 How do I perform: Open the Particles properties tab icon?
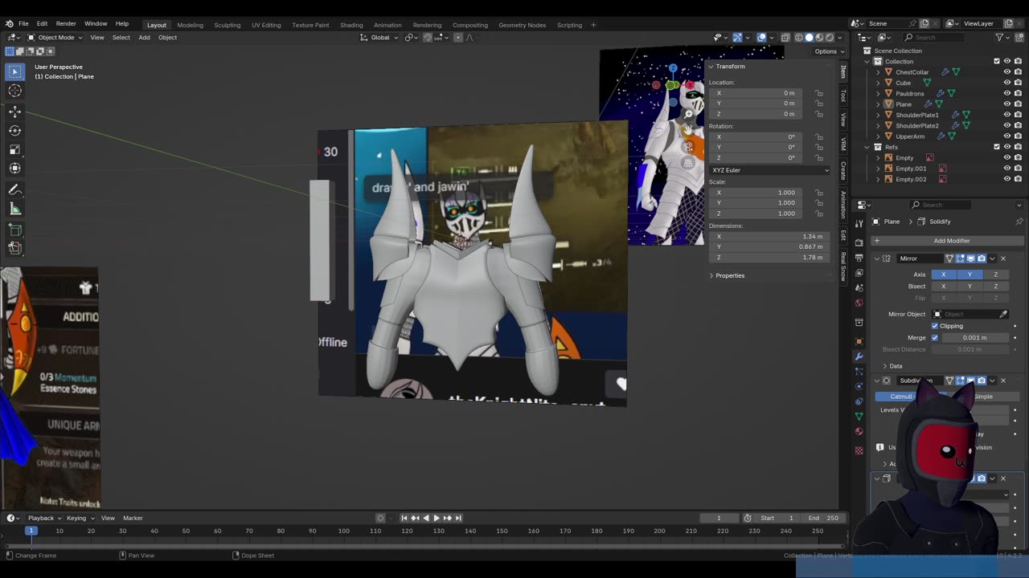point(859,372)
